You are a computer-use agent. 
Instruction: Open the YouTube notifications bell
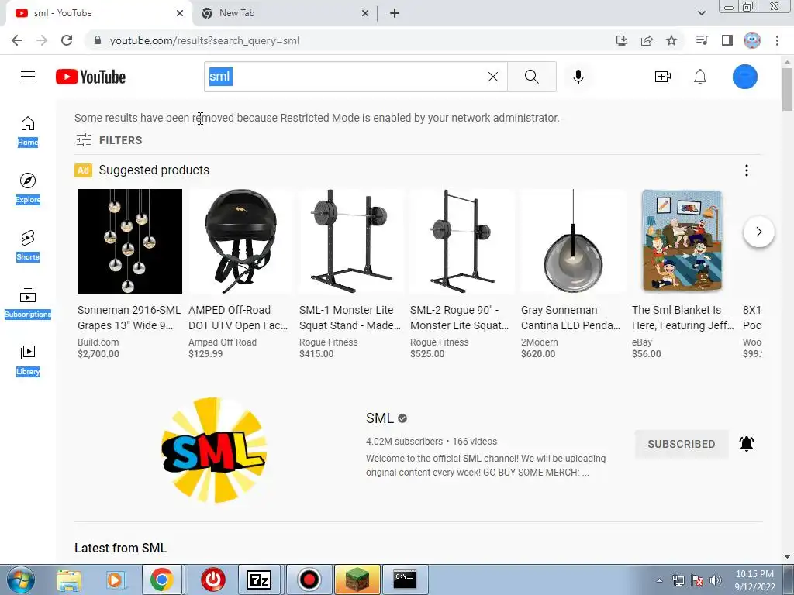tap(700, 77)
